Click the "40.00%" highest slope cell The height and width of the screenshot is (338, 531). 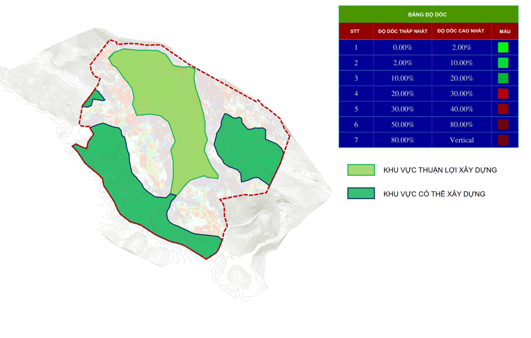[462, 109]
